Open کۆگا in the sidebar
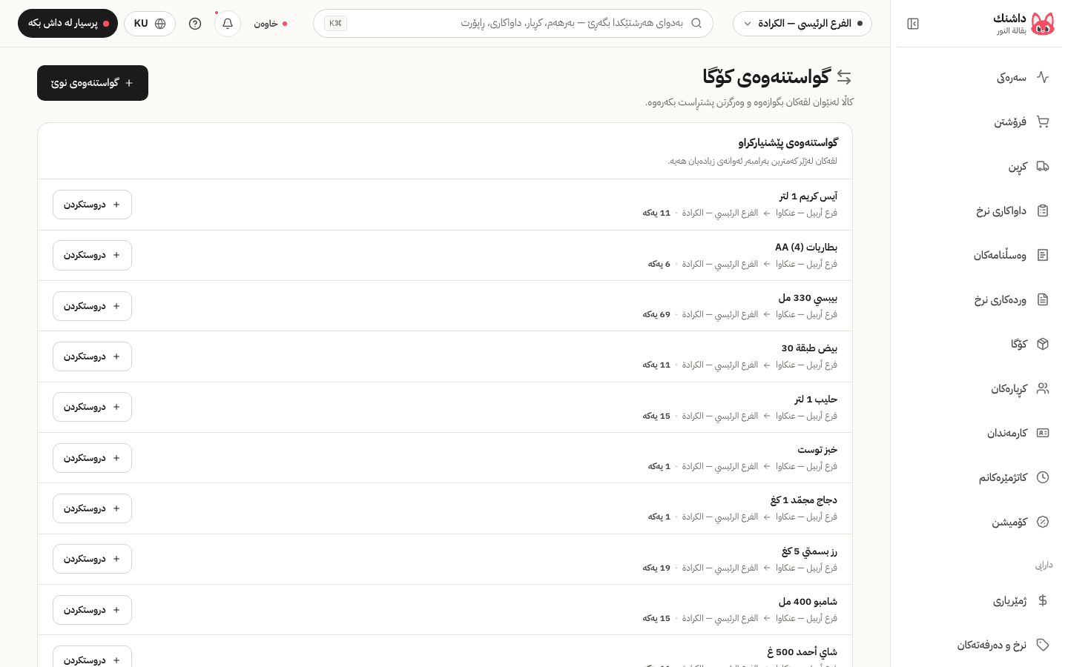Image resolution: width=1068 pixels, height=667 pixels. pos(979,344)
